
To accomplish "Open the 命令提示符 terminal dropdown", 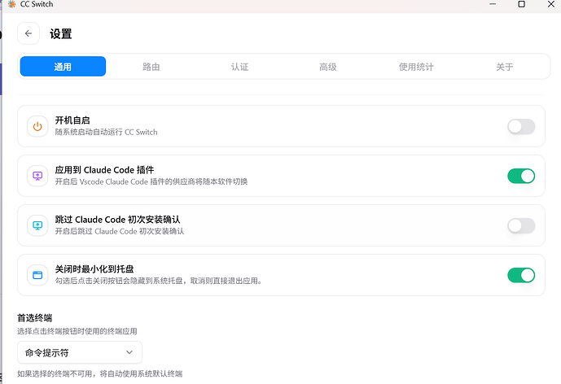I will click(80, 352).
